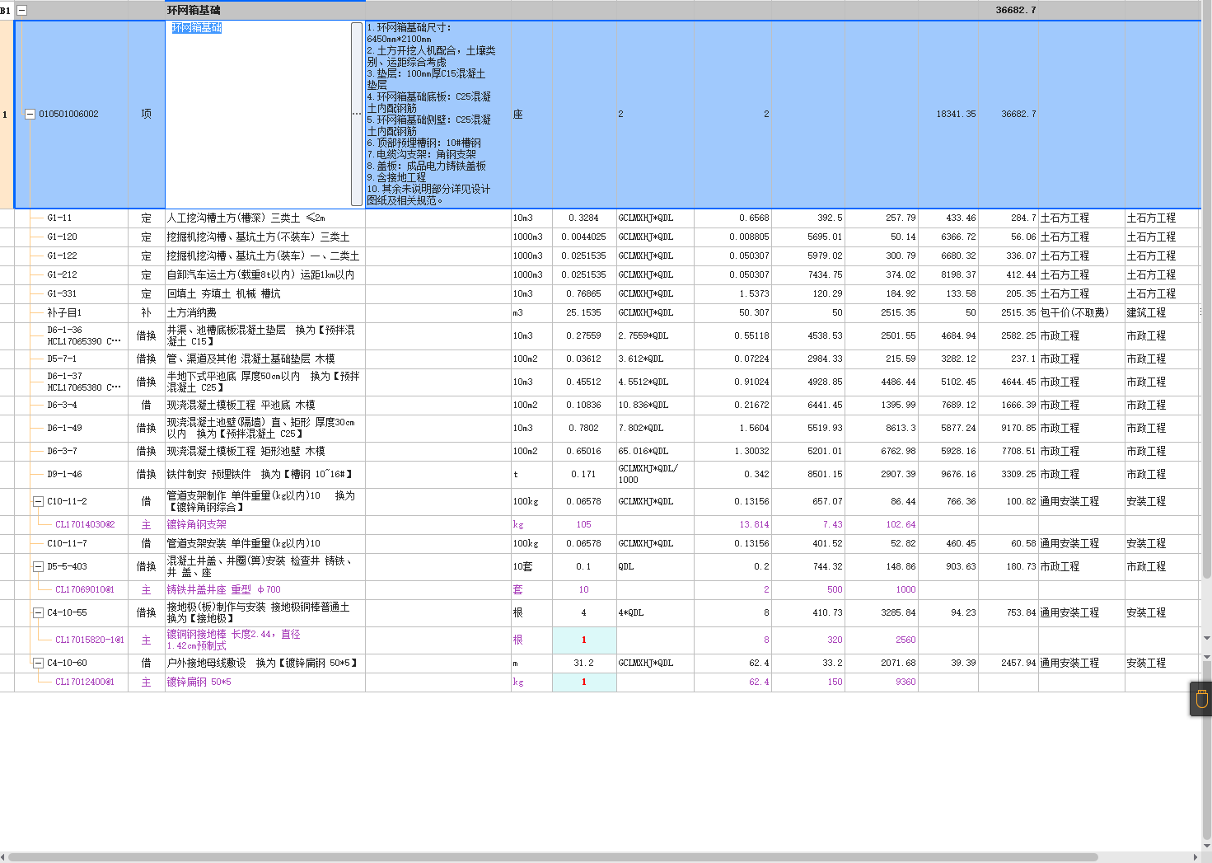Click material name 镀锌角钢支架
1212x863 pixels.
pos(196,524)
